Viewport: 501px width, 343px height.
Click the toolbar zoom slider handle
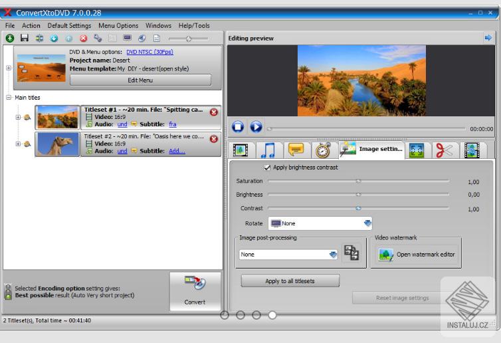click(x=189, y=39)
